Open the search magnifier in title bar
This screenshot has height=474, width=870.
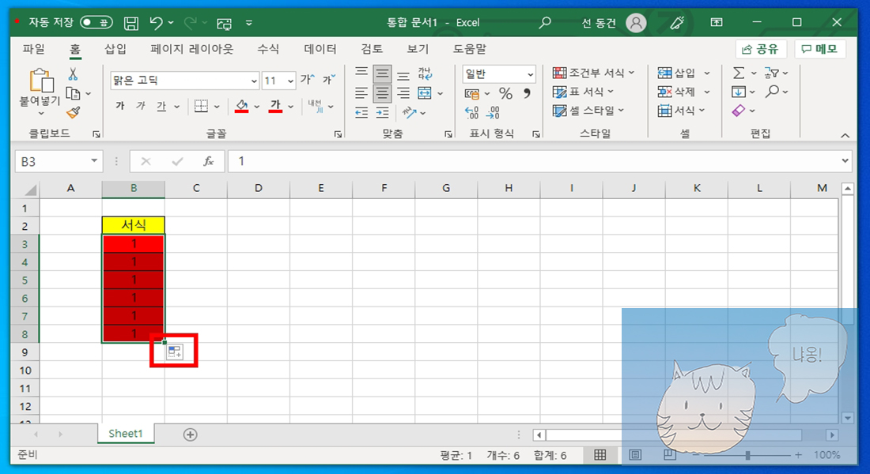[545, 23]
